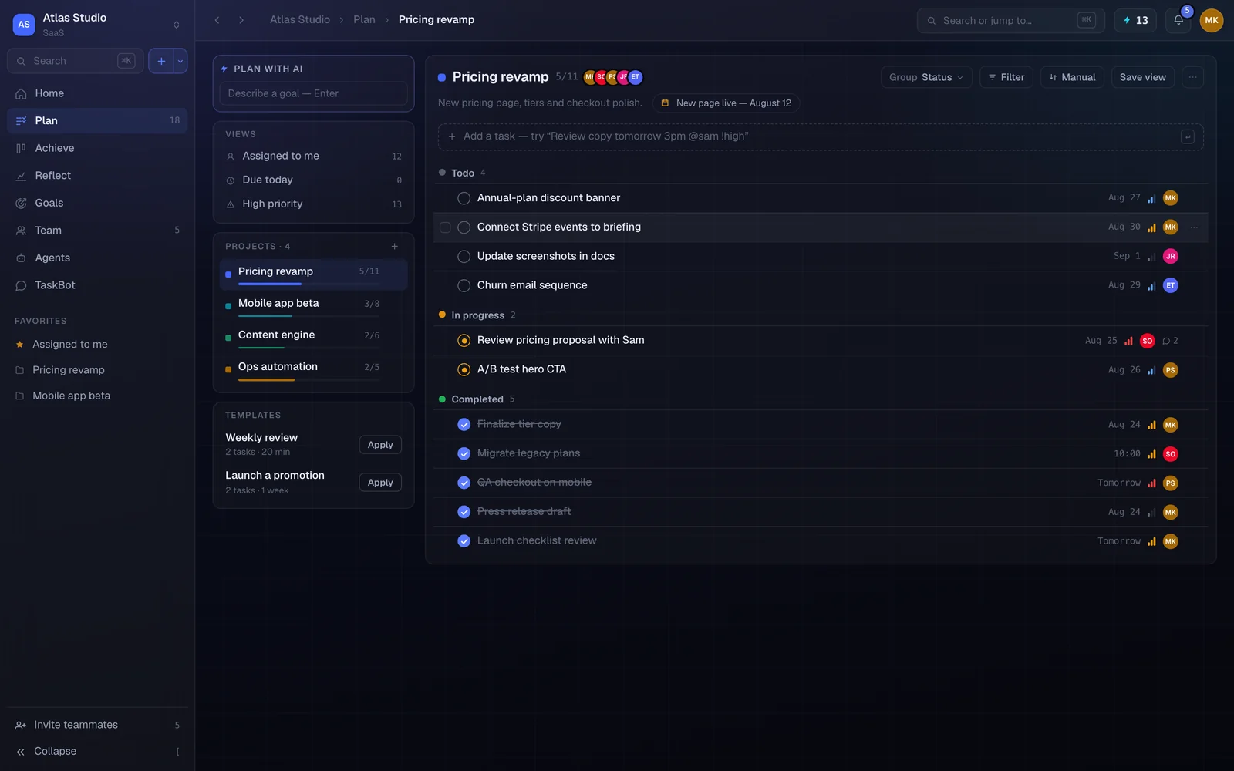This screenshot has height=771, width=1234.
Task: Mark Churn email sequence as done
Action: (464, 285)
